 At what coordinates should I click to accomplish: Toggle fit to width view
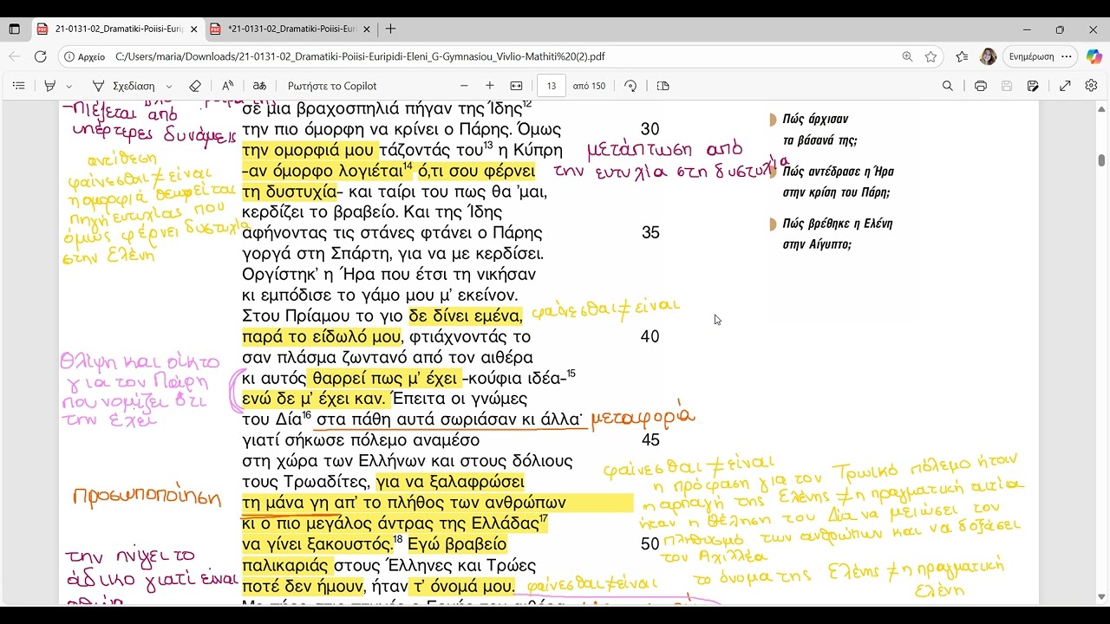click(517, 86)
